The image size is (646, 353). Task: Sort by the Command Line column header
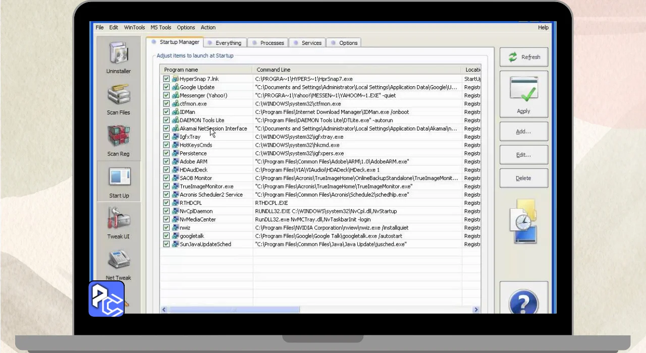pyautogui.click(x=356, y=70)
